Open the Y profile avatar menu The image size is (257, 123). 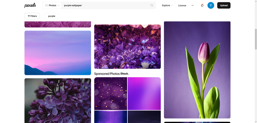click(x=211, y=5)
